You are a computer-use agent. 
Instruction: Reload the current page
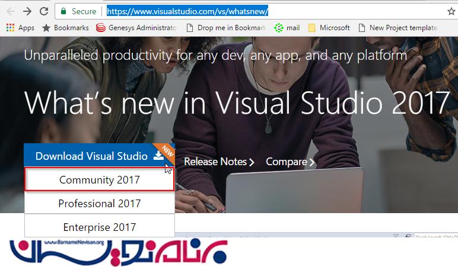click(x=44, y=11)
